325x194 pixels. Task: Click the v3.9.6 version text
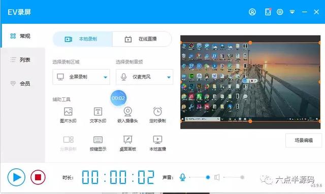pyautogui.click(x=316, y=185)
